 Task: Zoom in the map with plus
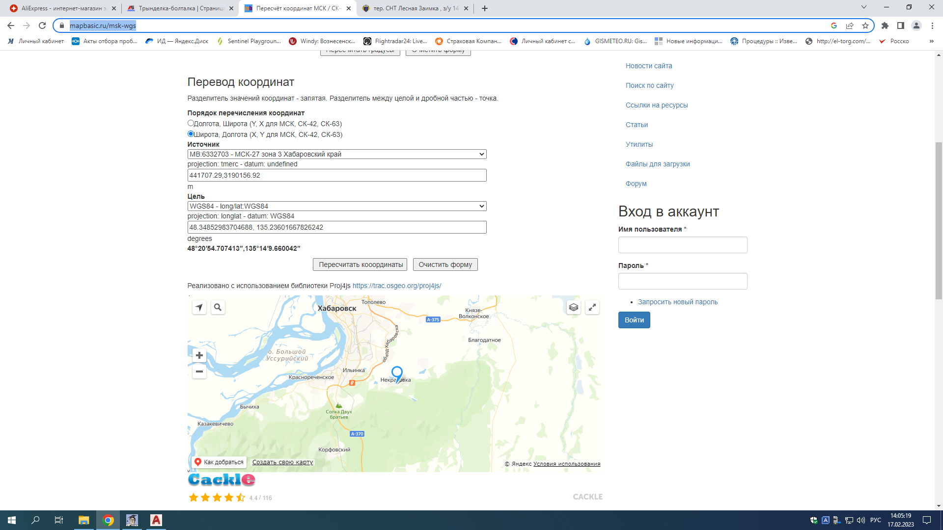tap(199, 355)
